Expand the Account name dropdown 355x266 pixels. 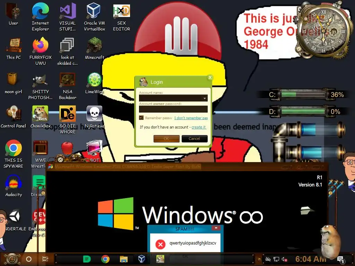(x=205, y=98)
